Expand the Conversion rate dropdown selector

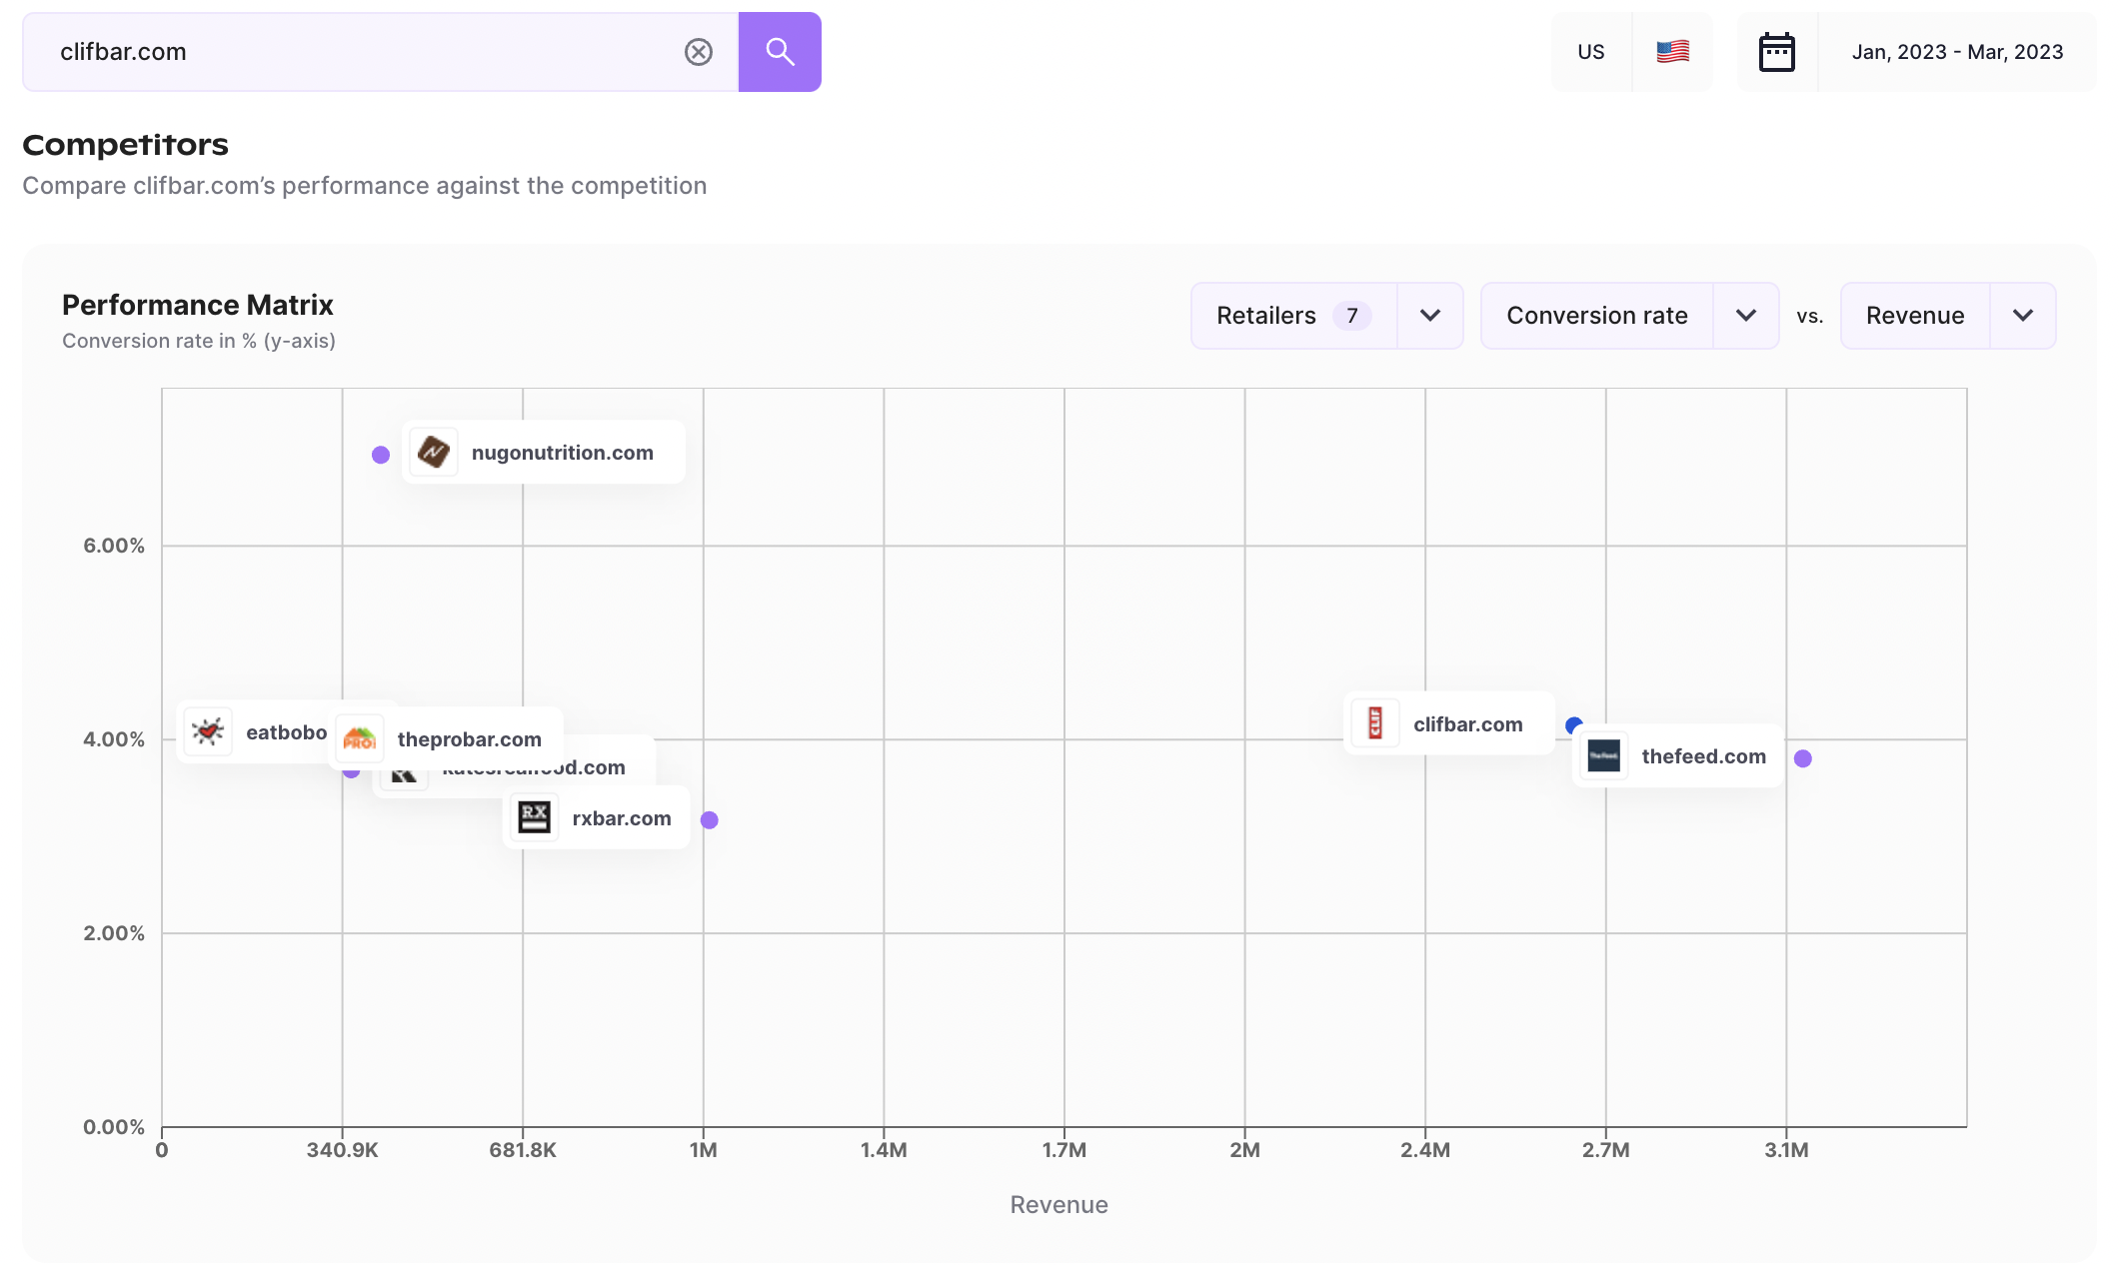(1744, 313)
